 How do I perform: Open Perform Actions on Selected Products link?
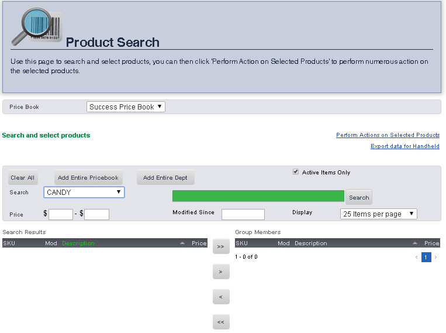coord(388,135)
